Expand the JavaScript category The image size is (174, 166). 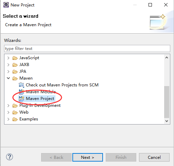8,58
